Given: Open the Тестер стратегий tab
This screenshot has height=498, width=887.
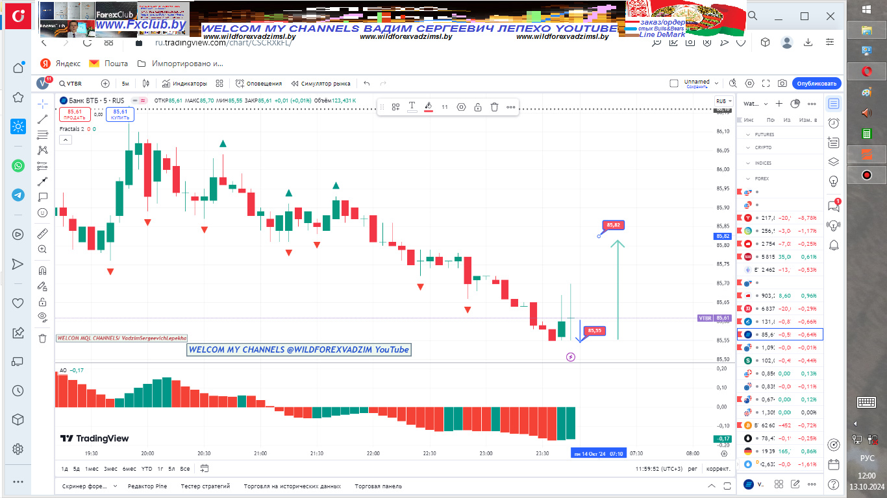Looking at the screenshot, I should (205, 486).
